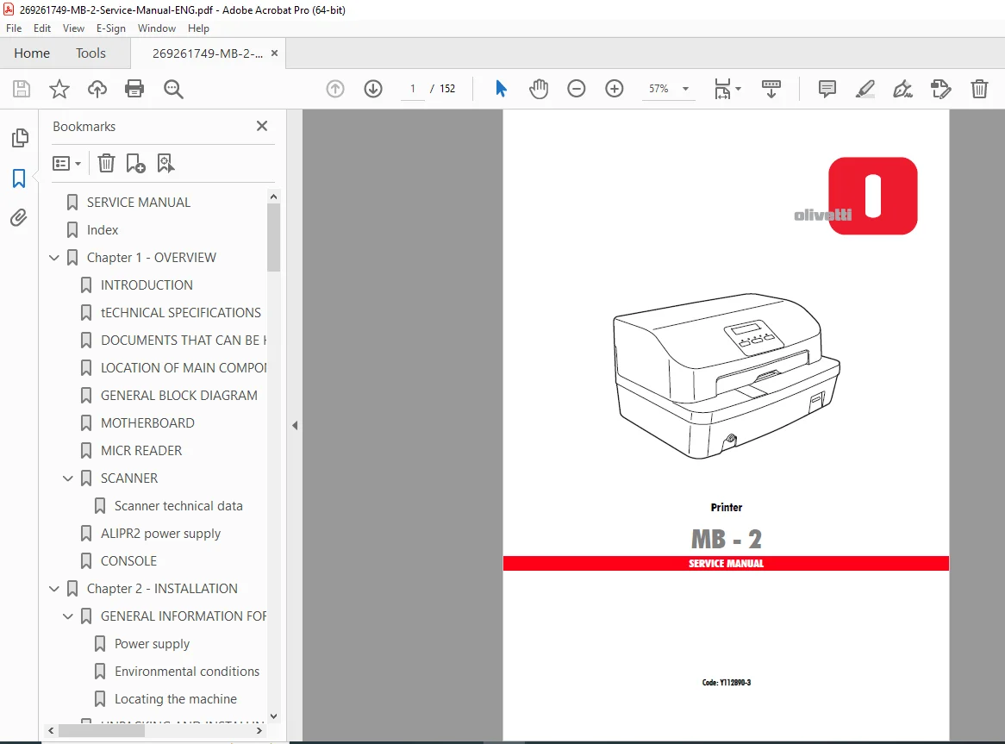Open the File menu

(x=14, y=28)
